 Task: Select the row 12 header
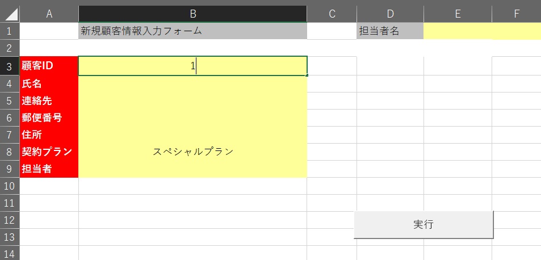10,220
